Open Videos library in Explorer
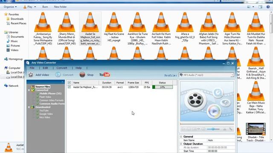Image resolution: width=273 pixels, height=153 pixels. pyautogui.click(x=15, y=50)
